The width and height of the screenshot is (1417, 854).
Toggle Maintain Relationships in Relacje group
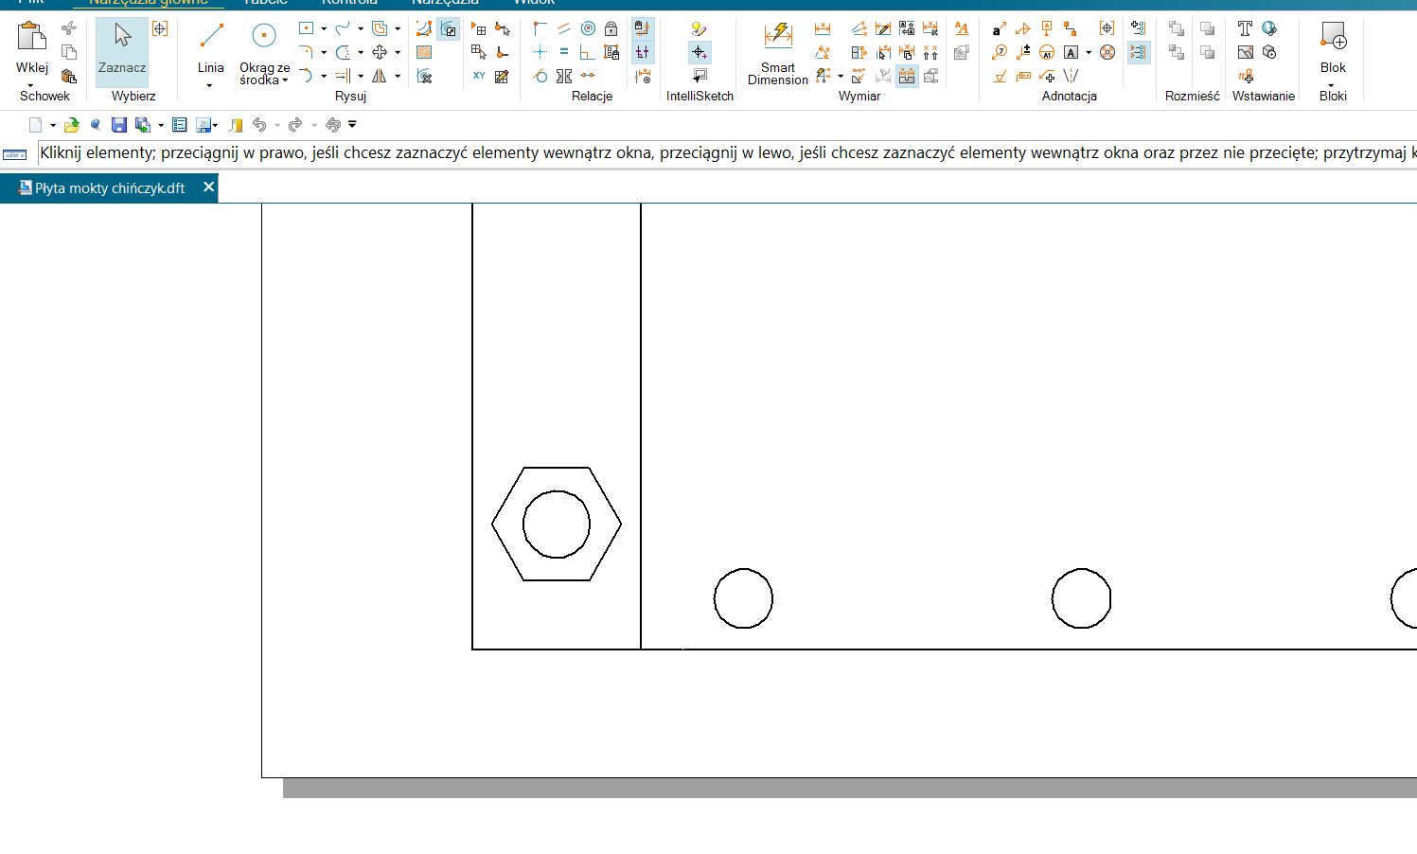642,28
